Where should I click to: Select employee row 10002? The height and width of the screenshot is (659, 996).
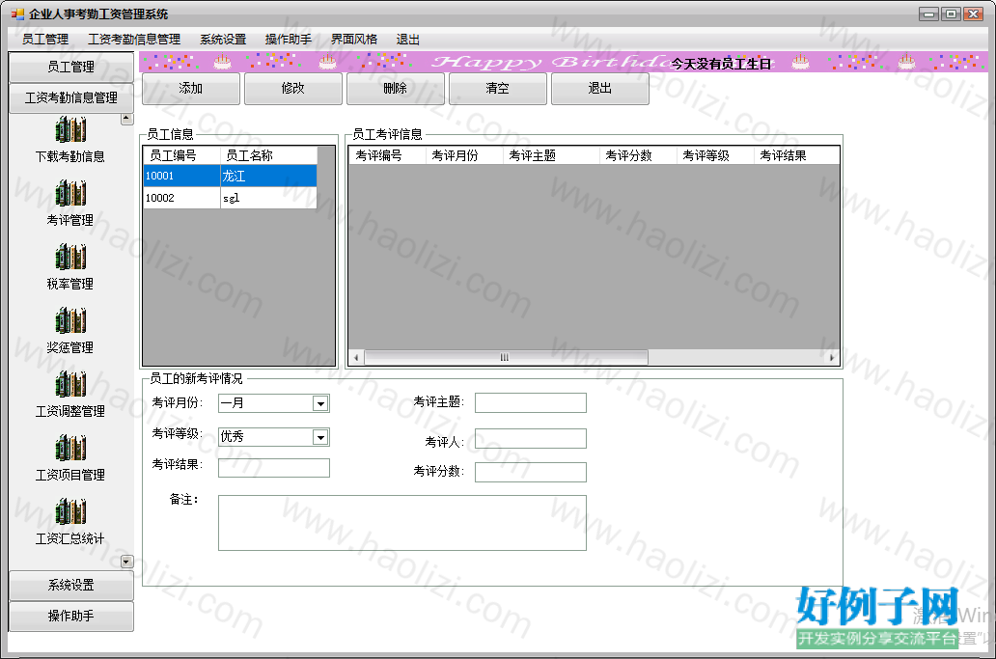coord(230,198)
